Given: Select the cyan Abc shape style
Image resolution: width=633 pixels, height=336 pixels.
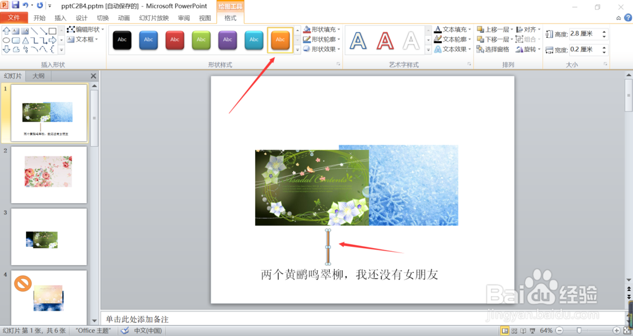Looking at the screenshot, I should tap(254, 39).
